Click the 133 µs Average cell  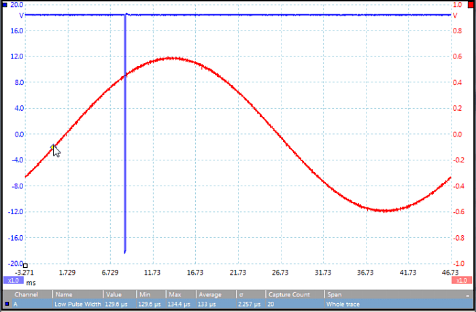[207, 304]
